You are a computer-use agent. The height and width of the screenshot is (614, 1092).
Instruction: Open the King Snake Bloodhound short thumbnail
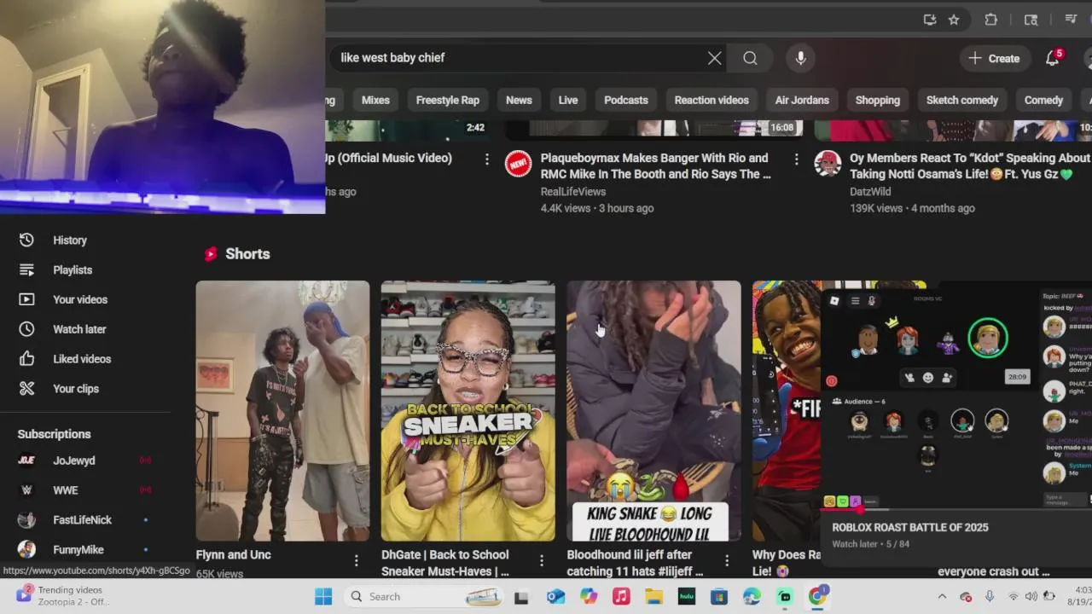click(653, 411)
